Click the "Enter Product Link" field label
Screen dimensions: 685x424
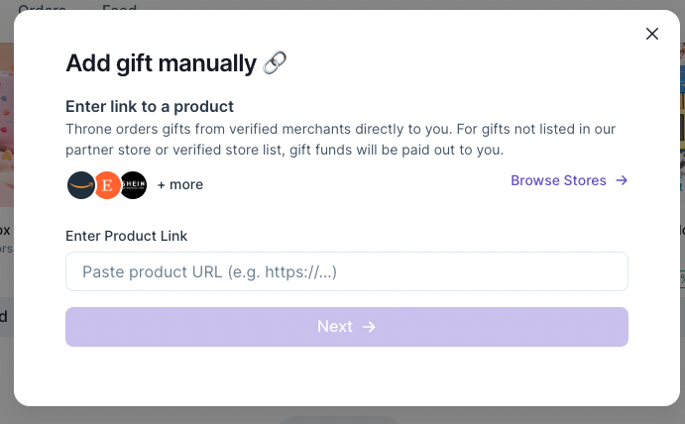127,236
